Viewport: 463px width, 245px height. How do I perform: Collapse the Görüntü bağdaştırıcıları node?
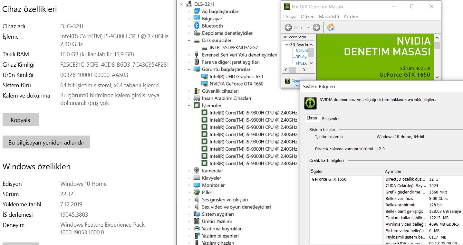pyautogui.click(x=189, y=69)
